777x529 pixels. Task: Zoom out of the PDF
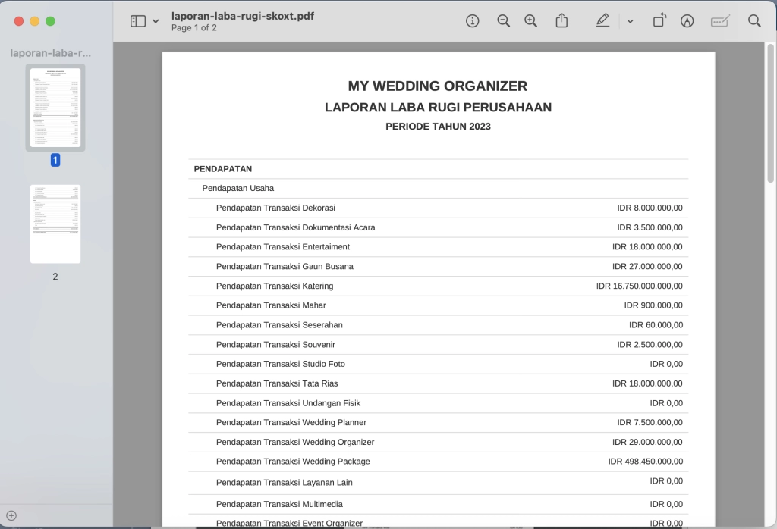[x=503, y=20]
